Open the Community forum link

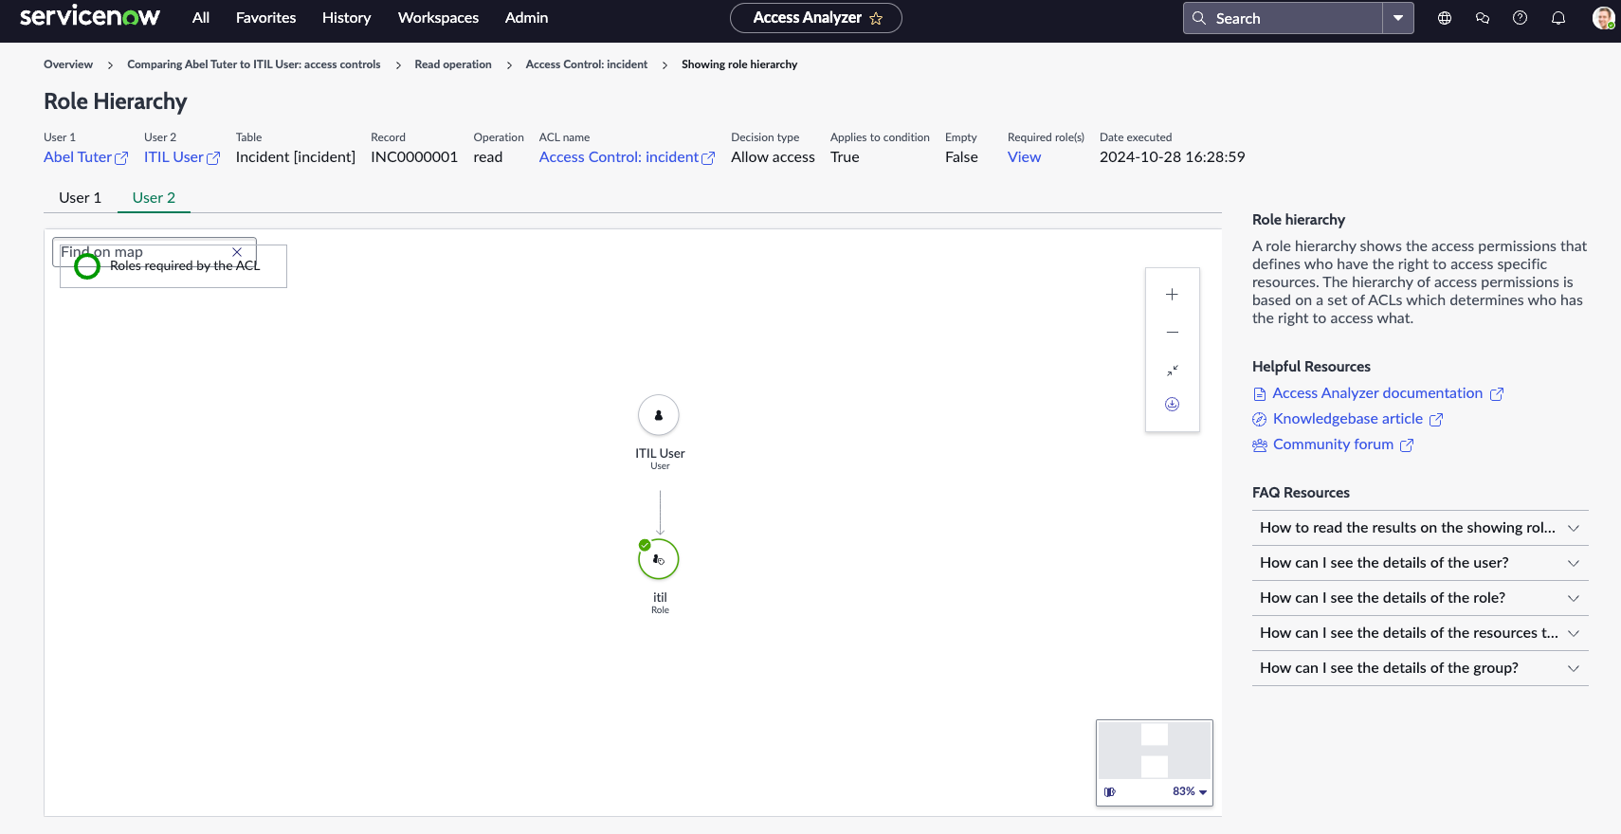click(x=1333, y=444)
